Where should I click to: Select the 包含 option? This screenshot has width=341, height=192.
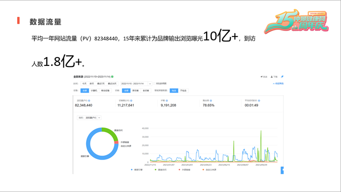(x=174, y=91)
